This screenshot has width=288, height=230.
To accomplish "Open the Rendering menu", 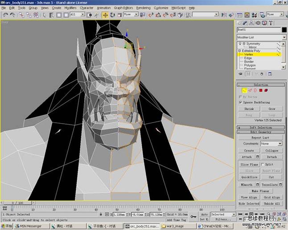I will coord(143,8).
